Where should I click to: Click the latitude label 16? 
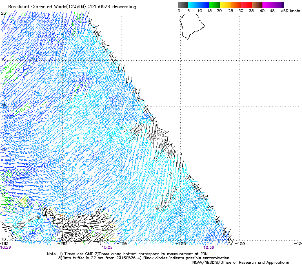click(3, 105)
